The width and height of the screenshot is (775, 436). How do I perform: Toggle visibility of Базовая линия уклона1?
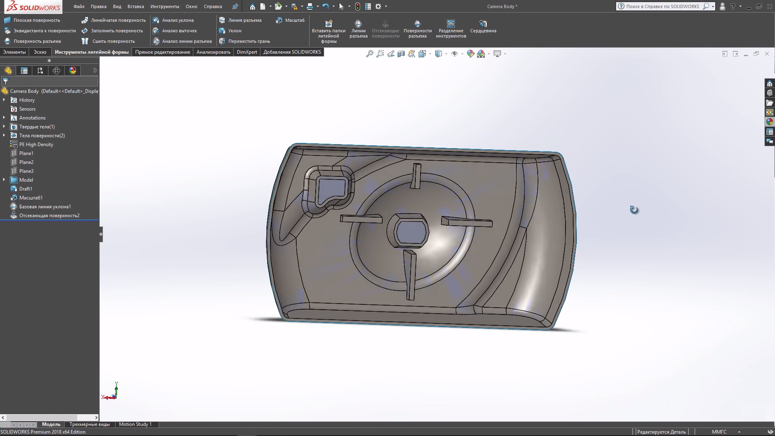(45, 207)
